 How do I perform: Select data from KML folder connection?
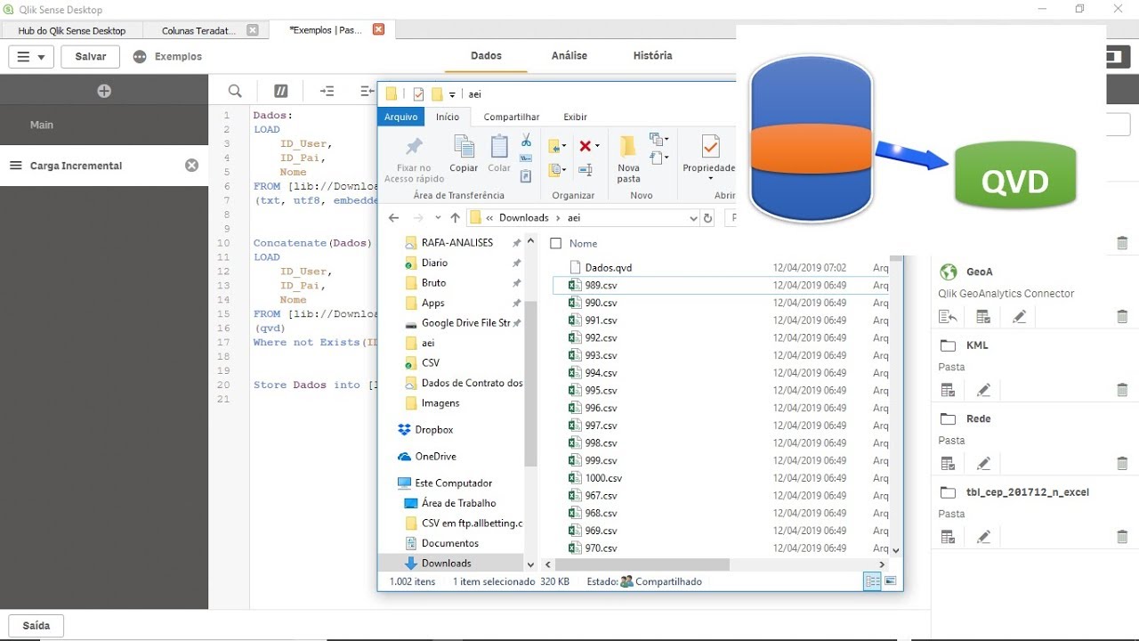[948, 390]
